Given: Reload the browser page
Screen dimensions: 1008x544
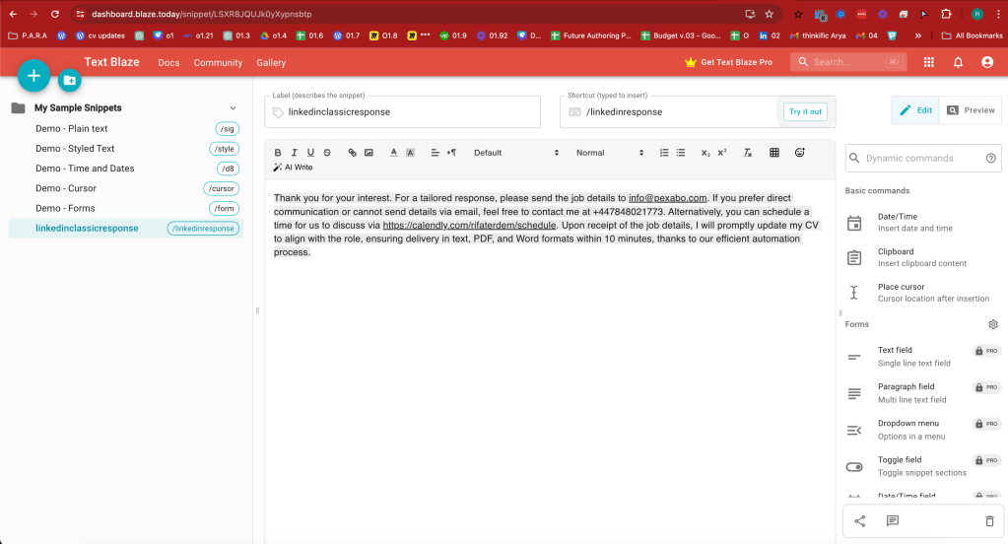Looking at the screenshot, I should pyautogui.click(x=55, y=14).
